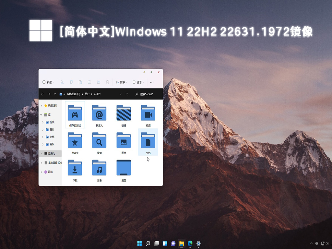Click the See more (...) toolbar button
The width and height of the screenshot is (332, 249).
coord(151,82)
